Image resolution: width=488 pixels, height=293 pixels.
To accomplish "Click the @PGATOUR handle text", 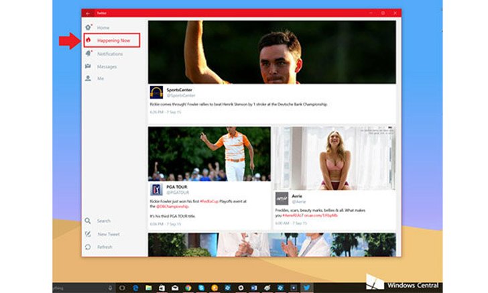I will pos(178,192).
